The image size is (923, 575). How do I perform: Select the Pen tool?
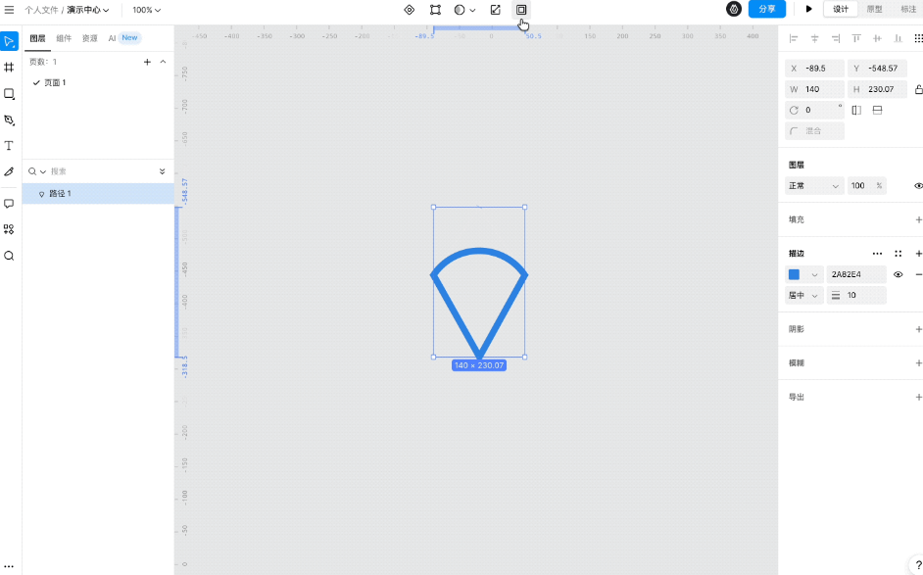pos(9,120)
